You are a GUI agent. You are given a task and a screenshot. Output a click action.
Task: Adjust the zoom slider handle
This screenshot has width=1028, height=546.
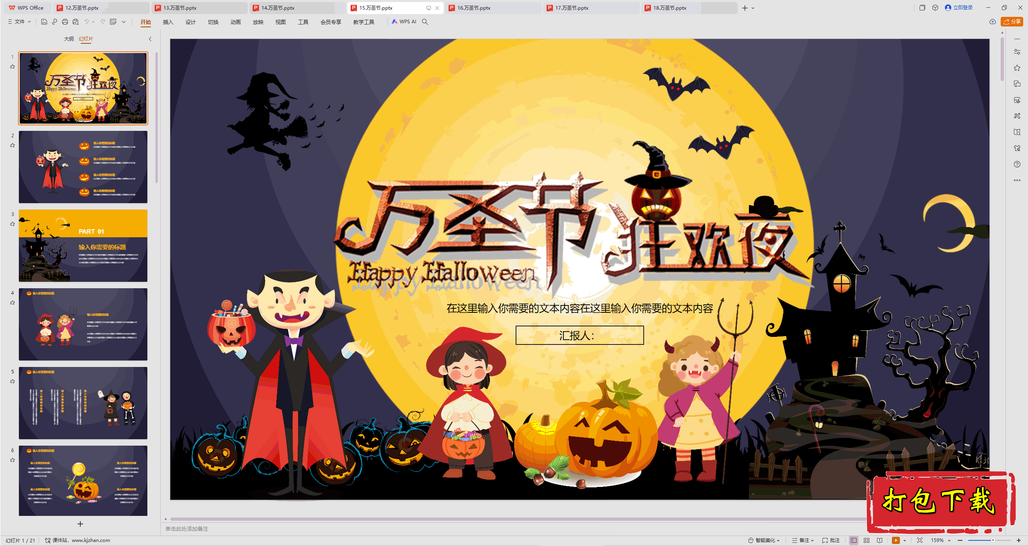pyautogui.click(x=993, y=540)
